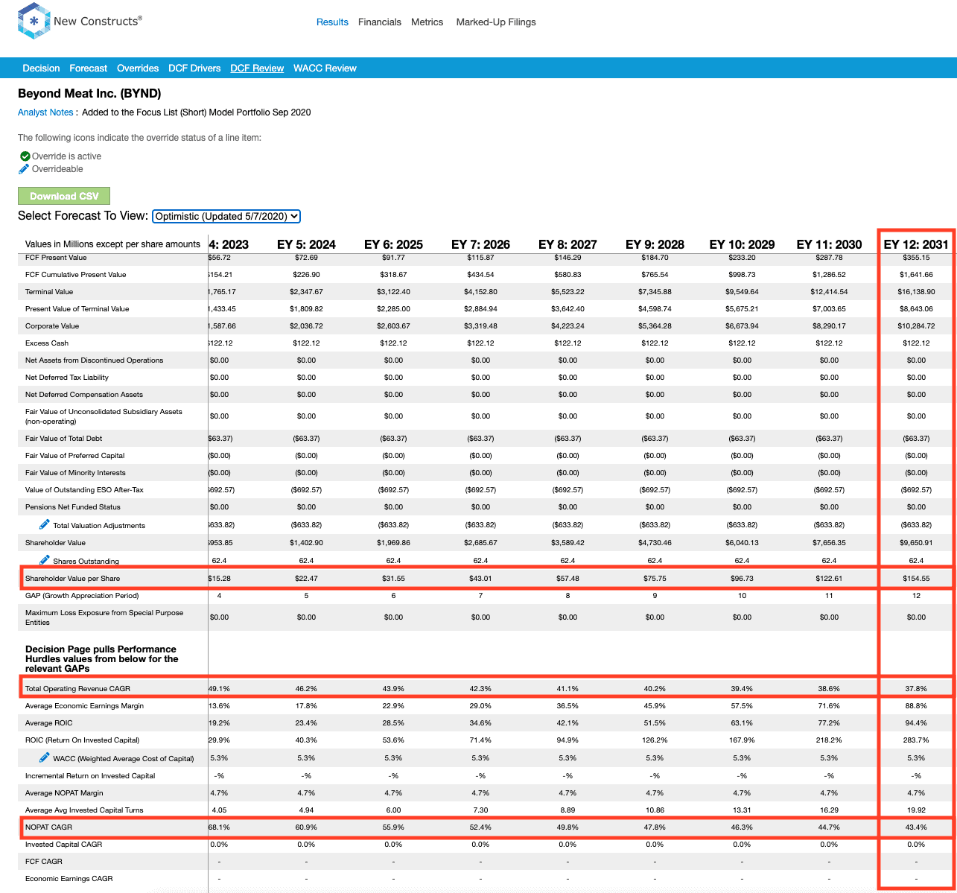The image size is (957, 893).
Task: Click the $22.47 value per share cell
Action: [306, 578]
